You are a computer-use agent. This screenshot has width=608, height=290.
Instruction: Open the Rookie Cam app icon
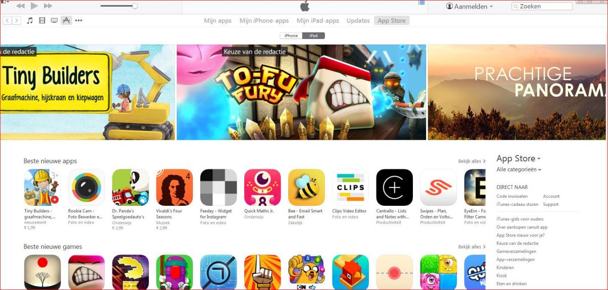coord(86,187)
